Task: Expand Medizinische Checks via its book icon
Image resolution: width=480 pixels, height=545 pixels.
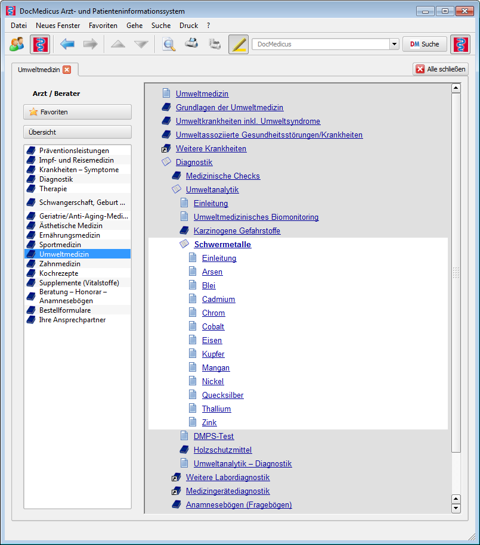Action: click(176, 176)
